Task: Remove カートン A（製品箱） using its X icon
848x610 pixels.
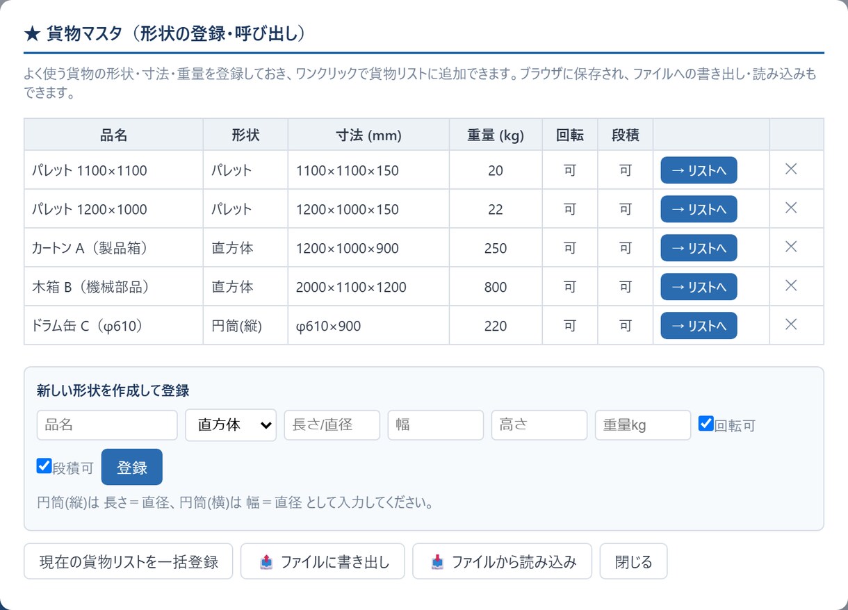Action: click(790, 247)
